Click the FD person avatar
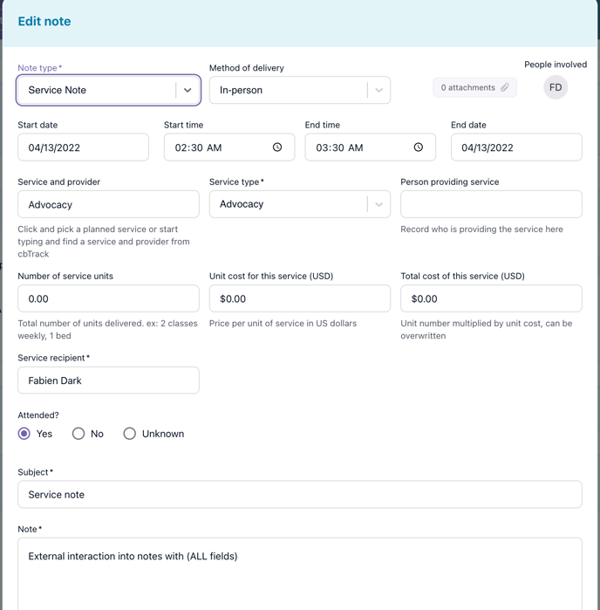Screen dimensions: 600x610 coord(556,87)
